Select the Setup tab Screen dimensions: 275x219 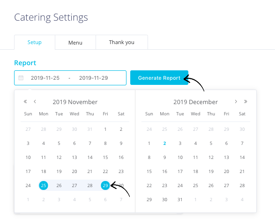(35, 42)
